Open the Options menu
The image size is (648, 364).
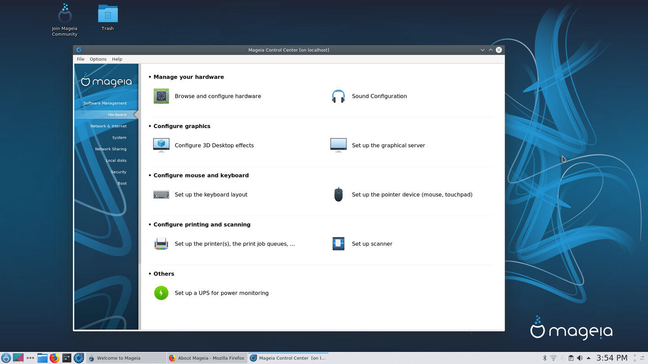(98, 59)
